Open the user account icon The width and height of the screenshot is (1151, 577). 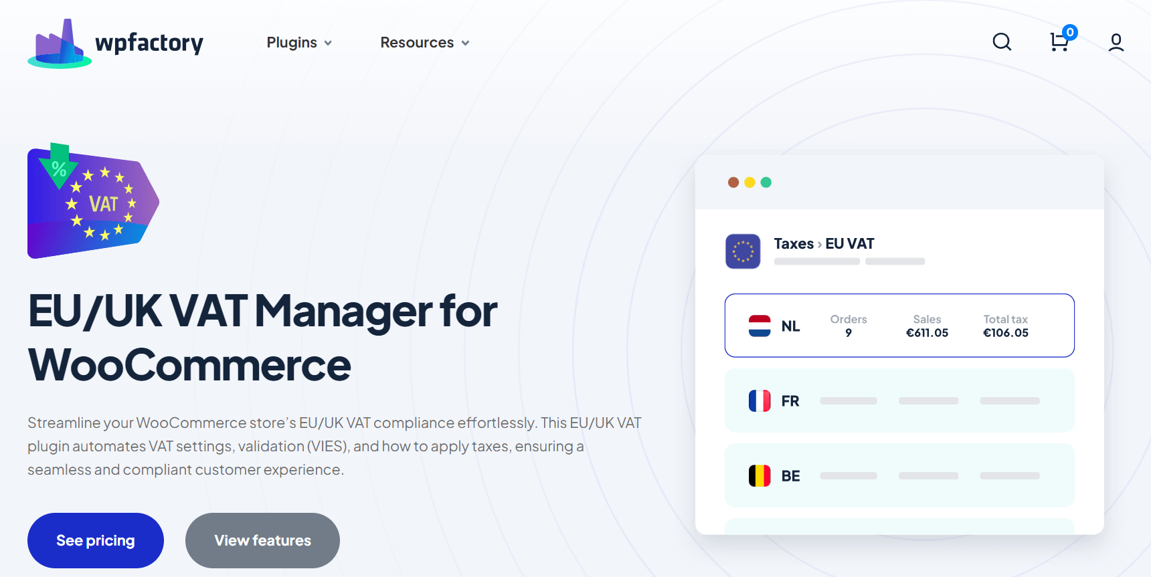coord(1116,42)
